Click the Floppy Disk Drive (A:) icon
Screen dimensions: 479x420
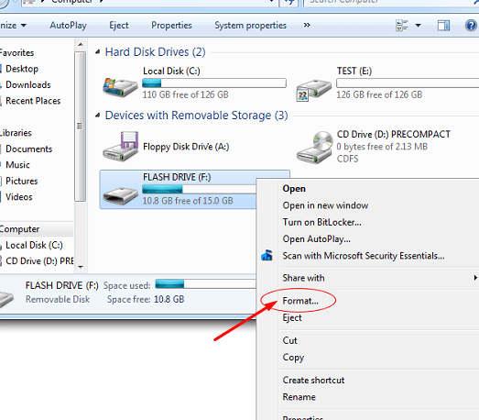(120, 147)
